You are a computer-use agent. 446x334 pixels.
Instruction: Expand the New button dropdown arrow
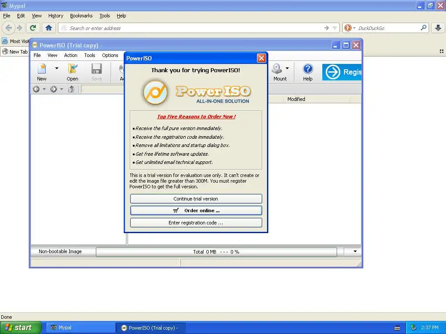click(57, 68)
